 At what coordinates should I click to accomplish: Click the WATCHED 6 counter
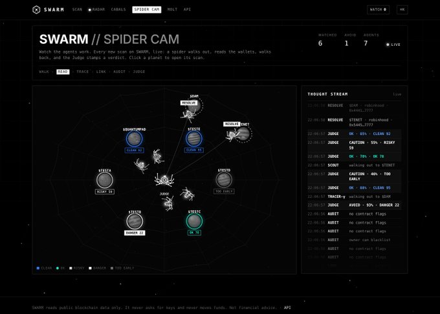327,40
